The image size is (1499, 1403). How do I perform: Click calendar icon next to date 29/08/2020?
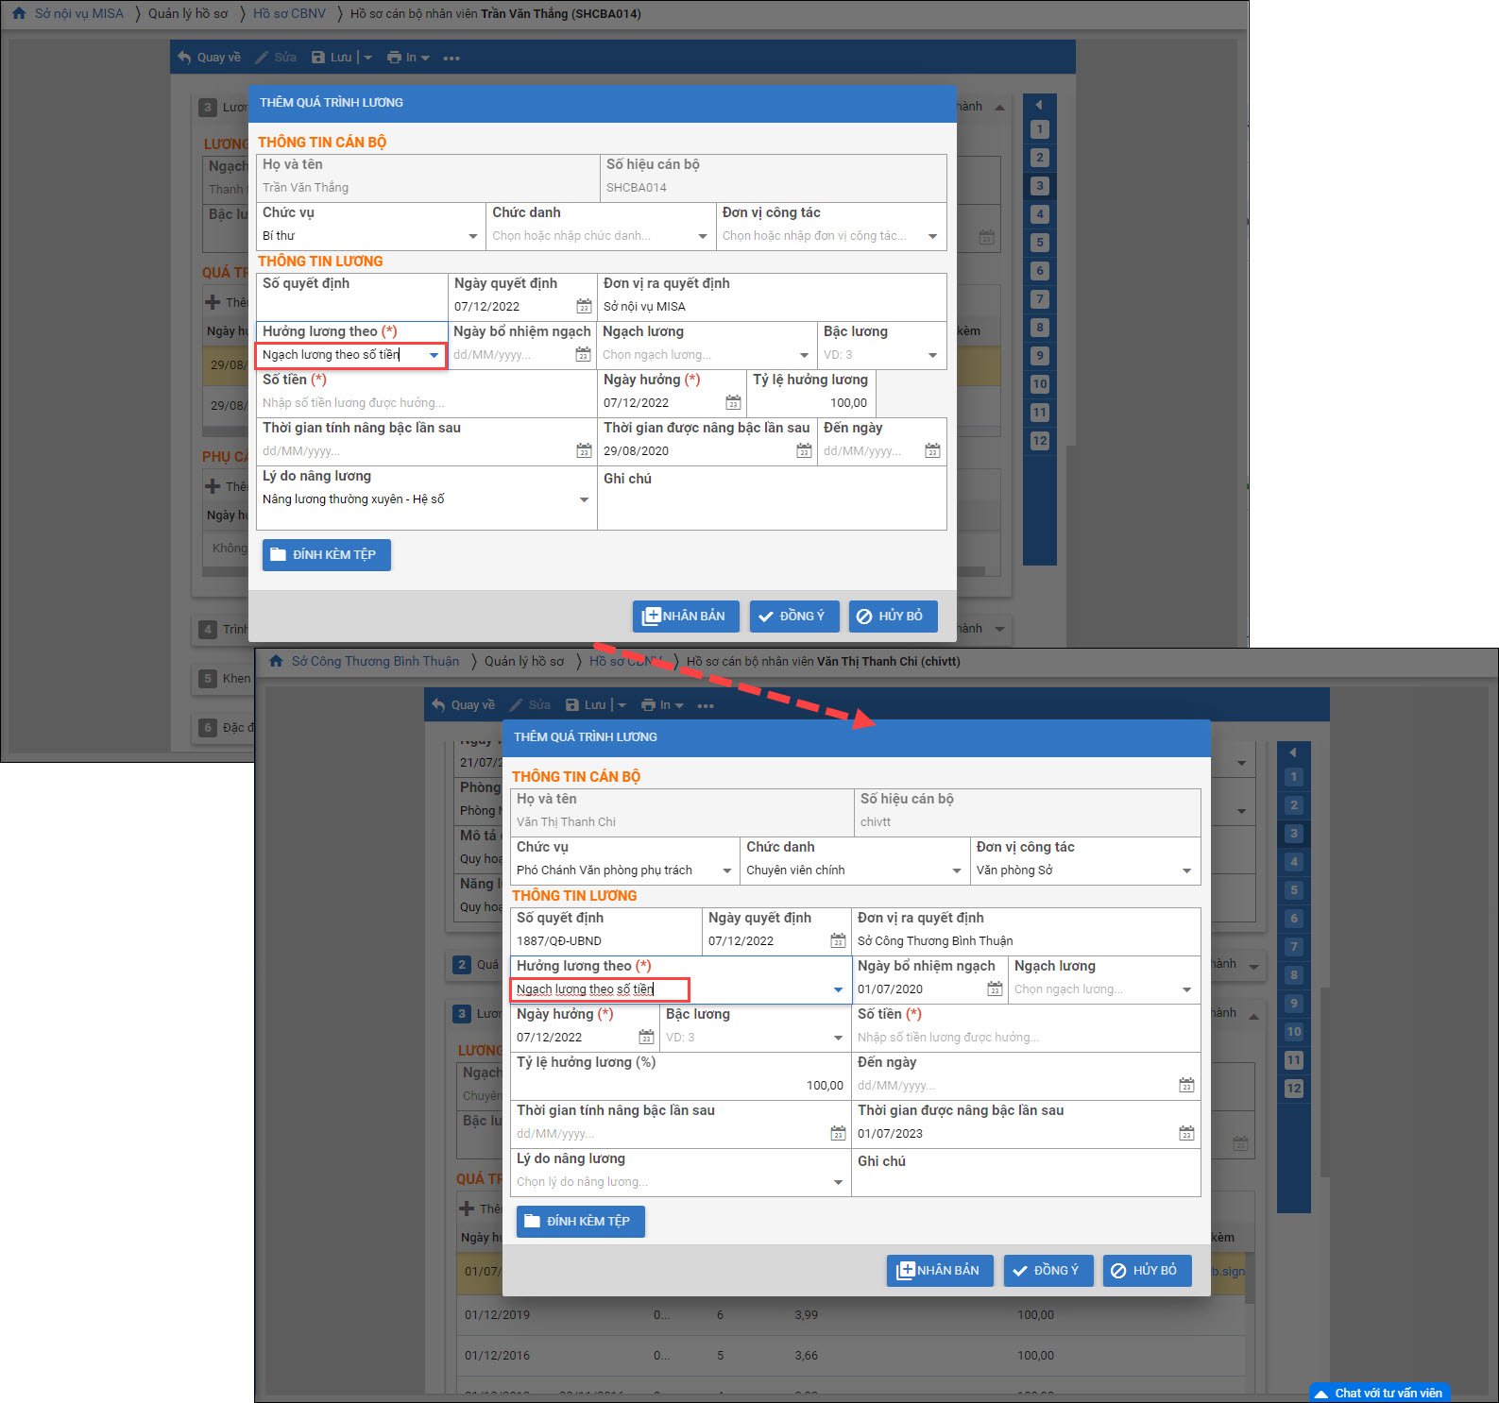(804, 451)
